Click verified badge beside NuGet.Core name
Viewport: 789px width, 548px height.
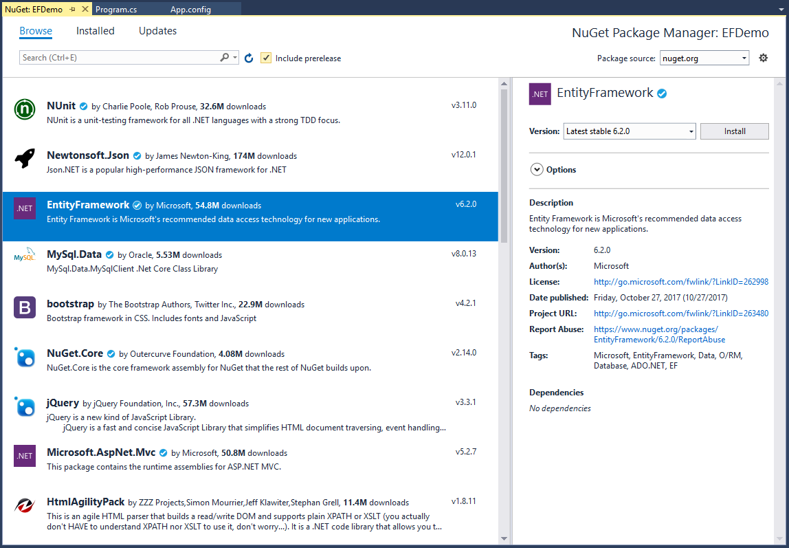pyautogui.click(x=111, y=354)
